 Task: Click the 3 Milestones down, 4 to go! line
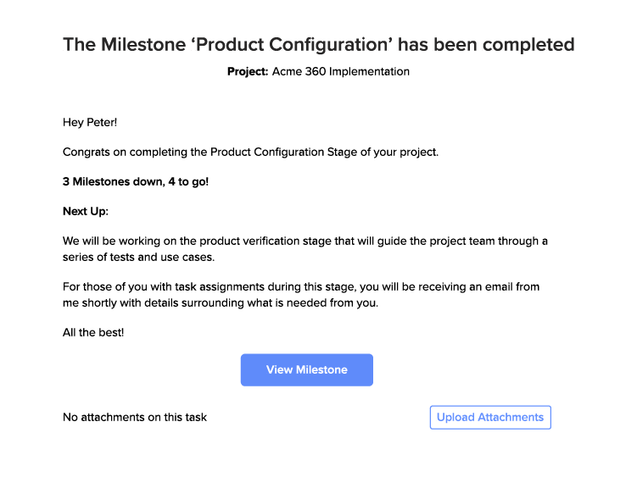coord(136,181)
